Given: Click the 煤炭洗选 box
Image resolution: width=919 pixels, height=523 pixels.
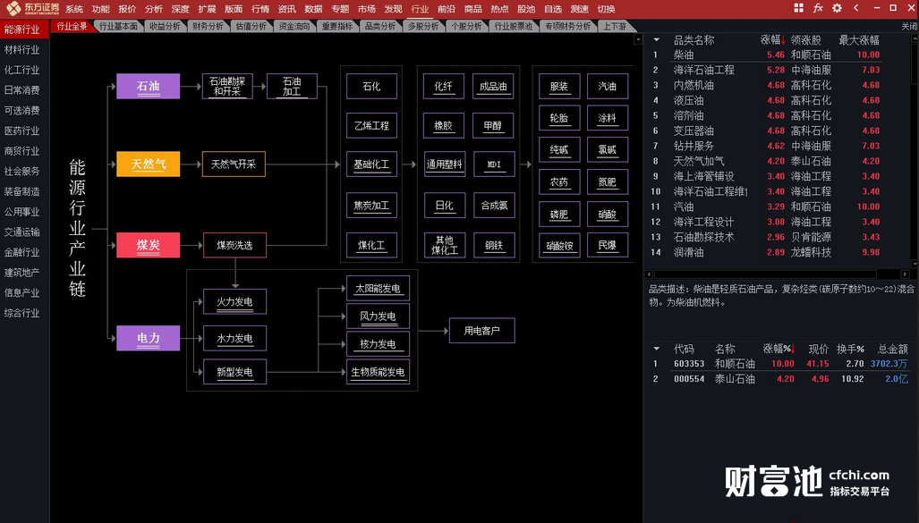Looking at the screenshot, I should click(x=234, y=245).
